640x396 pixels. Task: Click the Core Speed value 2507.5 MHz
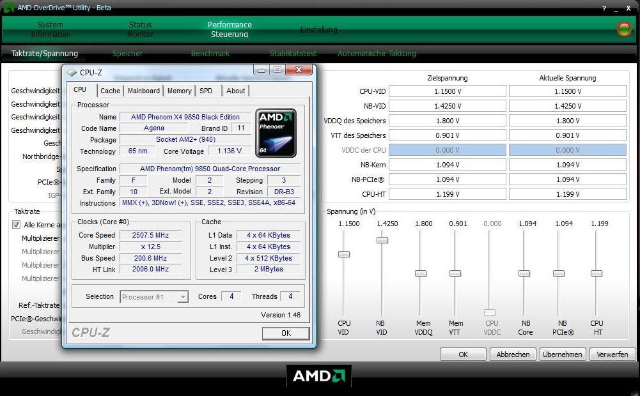(x=151, y=235)
